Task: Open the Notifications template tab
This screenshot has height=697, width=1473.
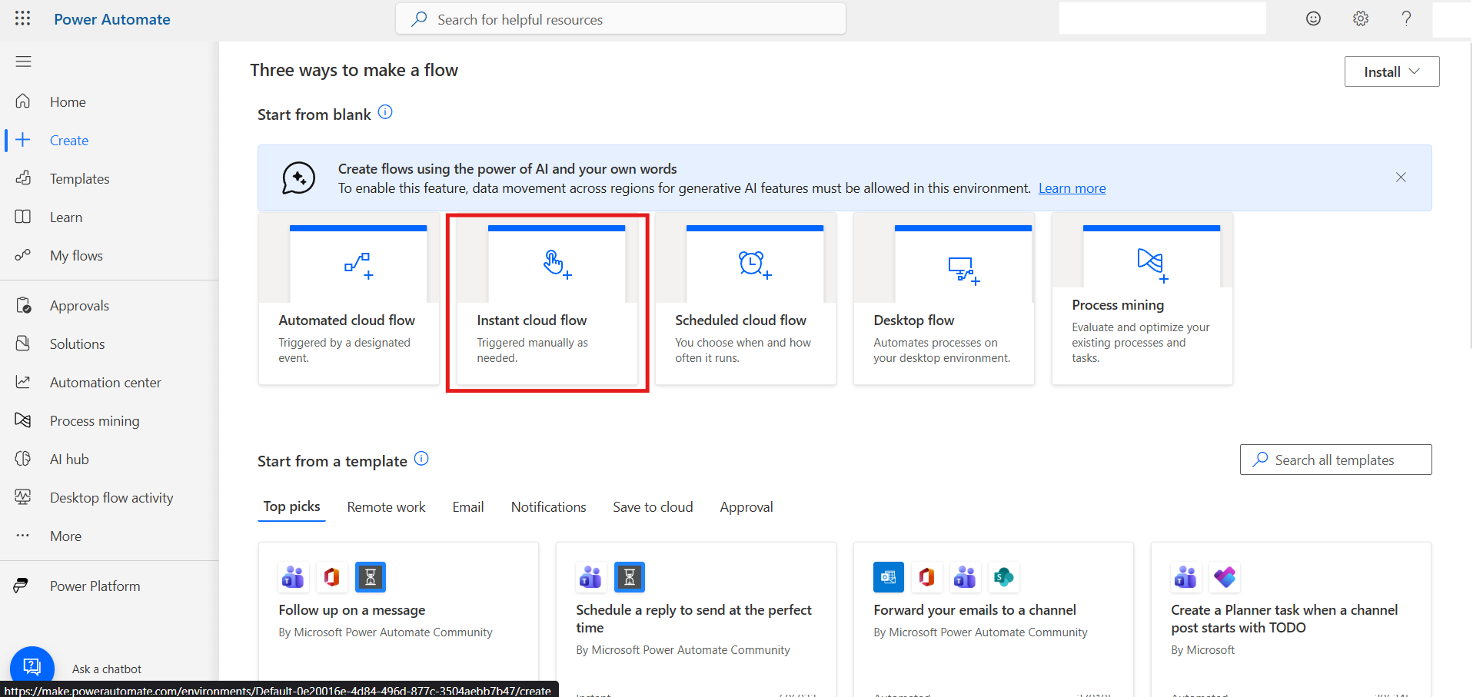Action: (548, 506)
